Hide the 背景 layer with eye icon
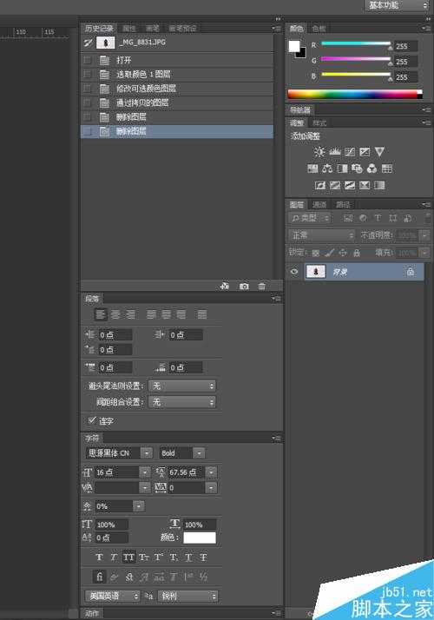This screenshot has width=434, height=620. 294,272
